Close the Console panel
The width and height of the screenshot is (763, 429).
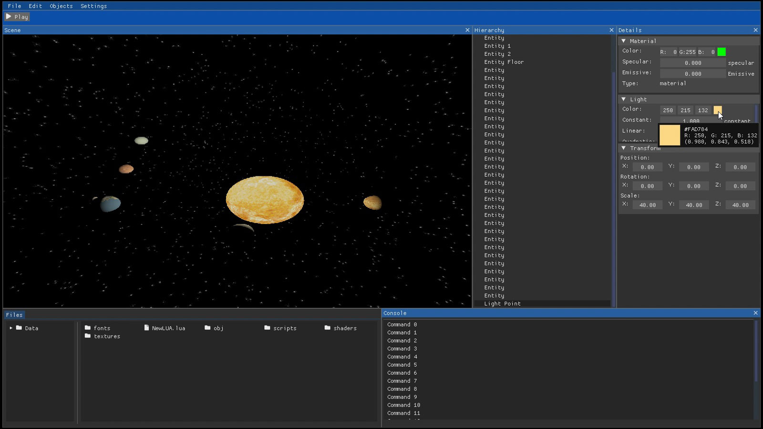point(755,313)
